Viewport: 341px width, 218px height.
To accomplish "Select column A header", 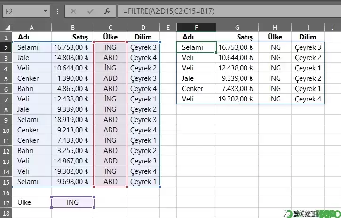I will 32,27.
